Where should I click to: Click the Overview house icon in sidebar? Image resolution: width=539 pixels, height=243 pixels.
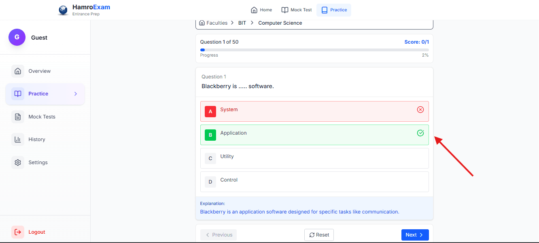pyautogui.click(x=18, y=71)
